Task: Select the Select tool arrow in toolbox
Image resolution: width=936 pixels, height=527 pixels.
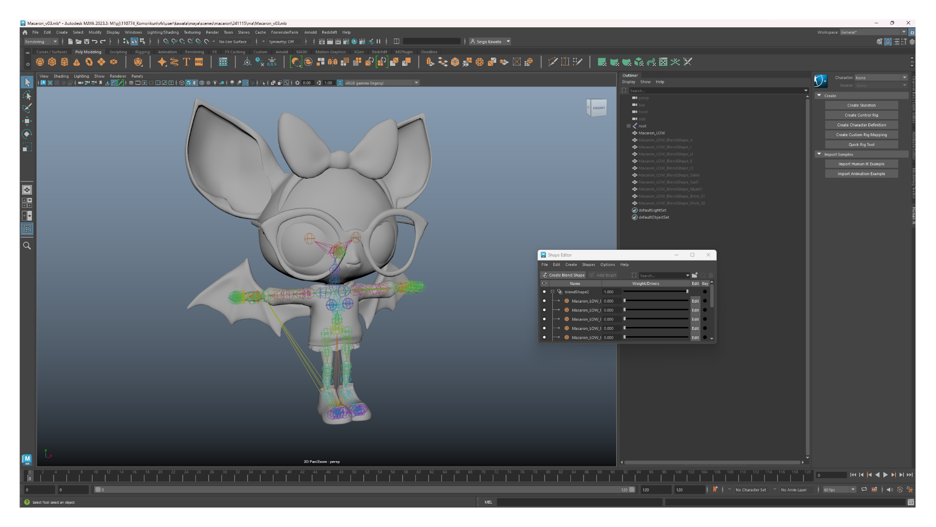Action: coord(27,82)
